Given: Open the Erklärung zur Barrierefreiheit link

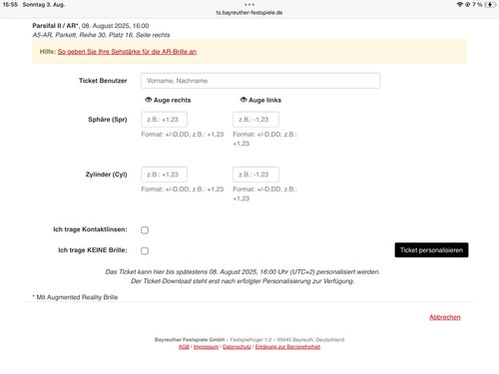Looking at the screenshot, I should 287,347.
